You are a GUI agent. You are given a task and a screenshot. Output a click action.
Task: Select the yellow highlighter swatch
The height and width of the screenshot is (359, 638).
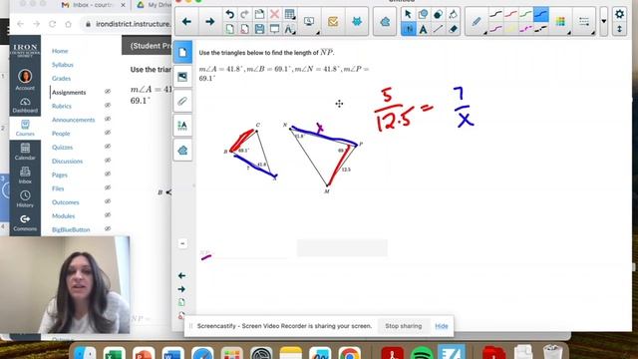(x=510, y=29)
